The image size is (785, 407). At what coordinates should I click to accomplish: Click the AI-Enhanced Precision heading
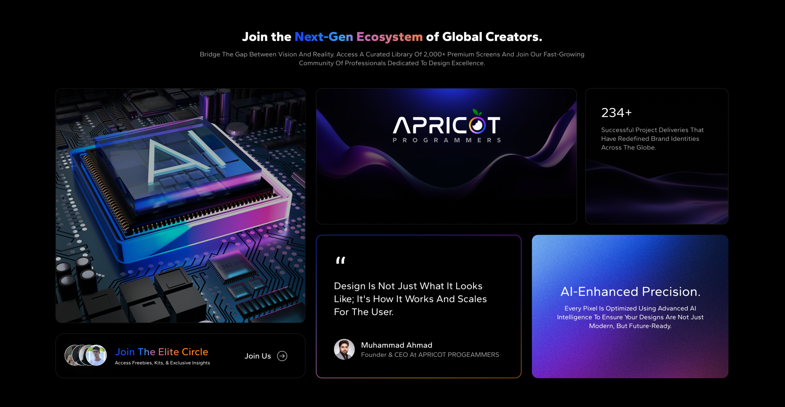click(630, 292)
